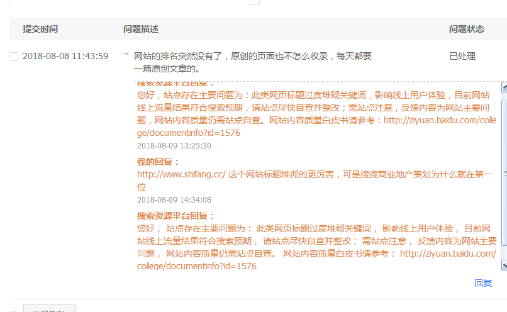Click the 我的回复 heading
Image resolution: width=507 pixels, height=312 pixels.
(158, 162)
